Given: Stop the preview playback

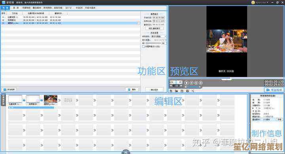Looking at the screenshot, I should [192, 83].
